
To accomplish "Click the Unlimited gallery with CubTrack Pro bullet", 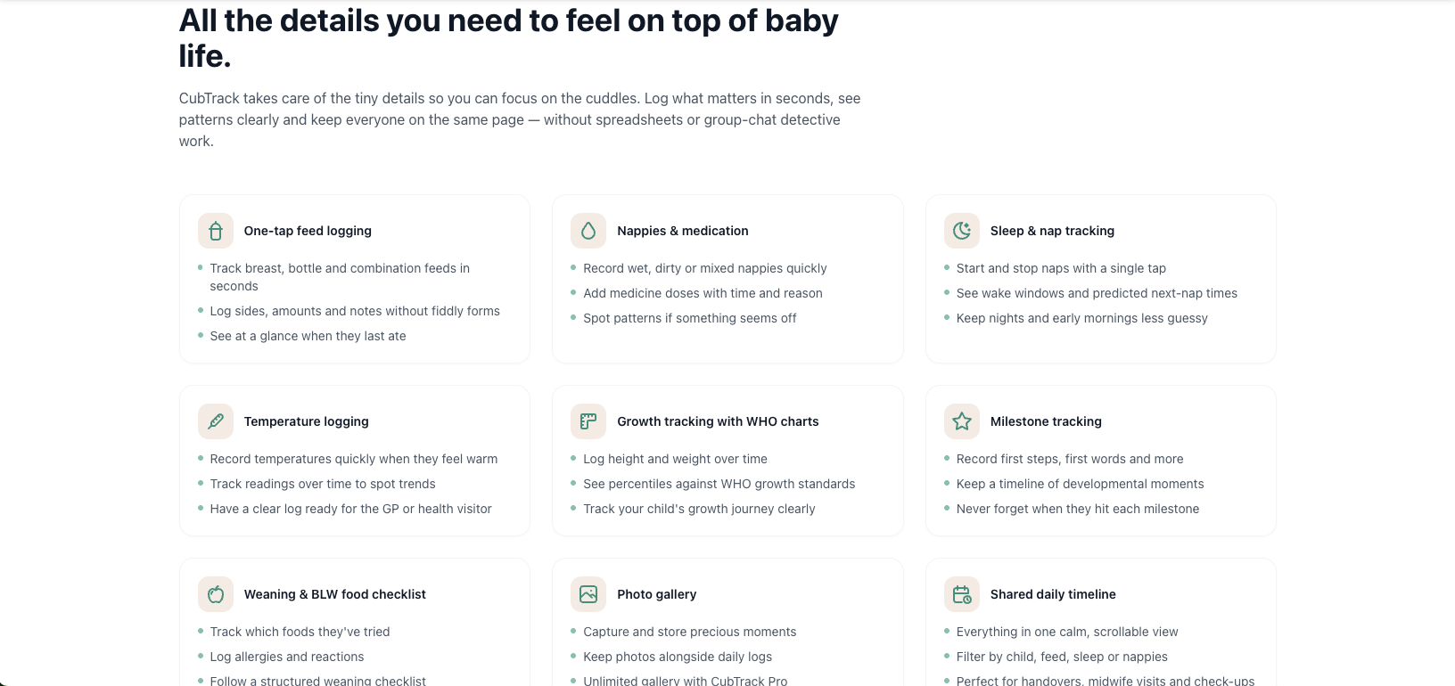I will [x=686, y=680].
